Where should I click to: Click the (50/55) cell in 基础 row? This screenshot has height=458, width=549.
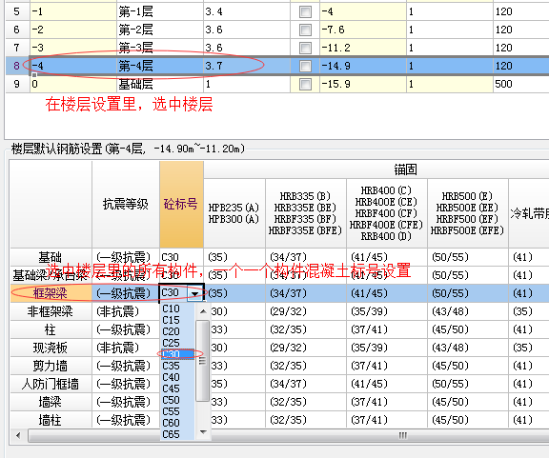[x=467, y=257]
